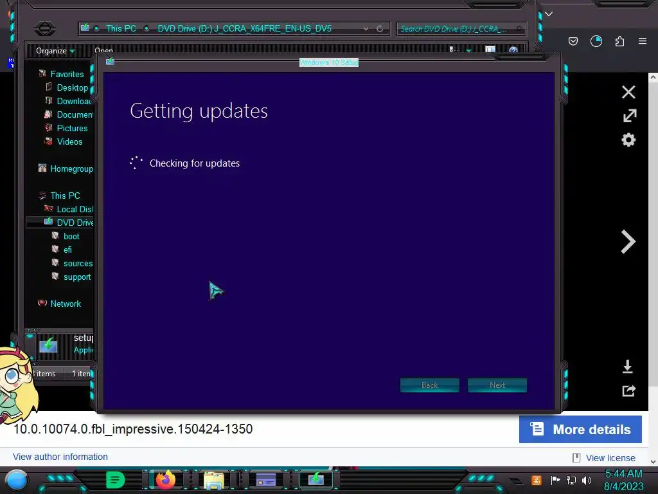Click the Search DVD Drive field

[x=461, y=28]
